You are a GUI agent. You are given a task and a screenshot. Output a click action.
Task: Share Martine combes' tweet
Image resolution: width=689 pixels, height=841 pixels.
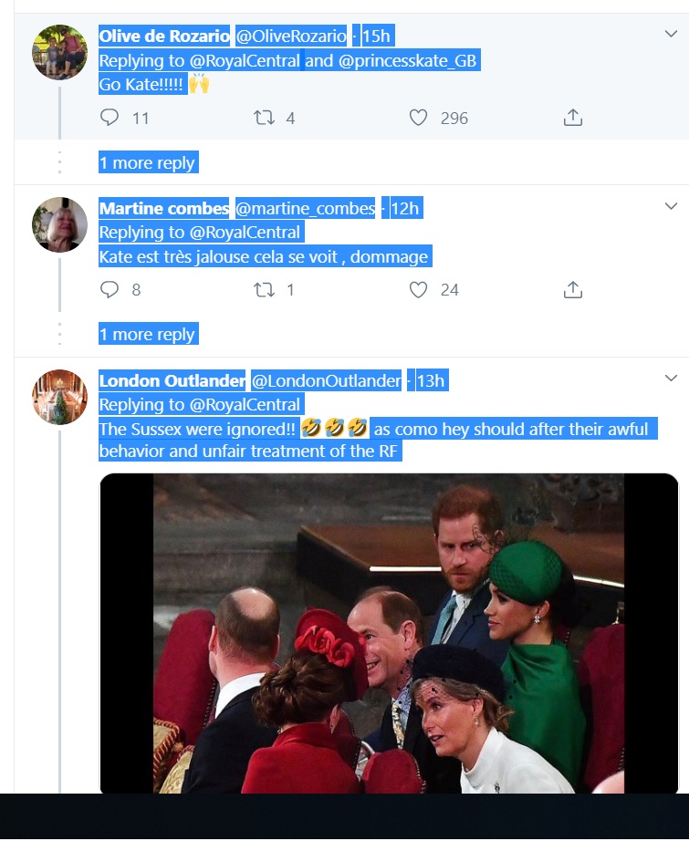[573, 290]
